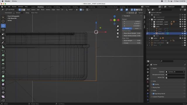Expand the Units panel

tap(154, 81)
